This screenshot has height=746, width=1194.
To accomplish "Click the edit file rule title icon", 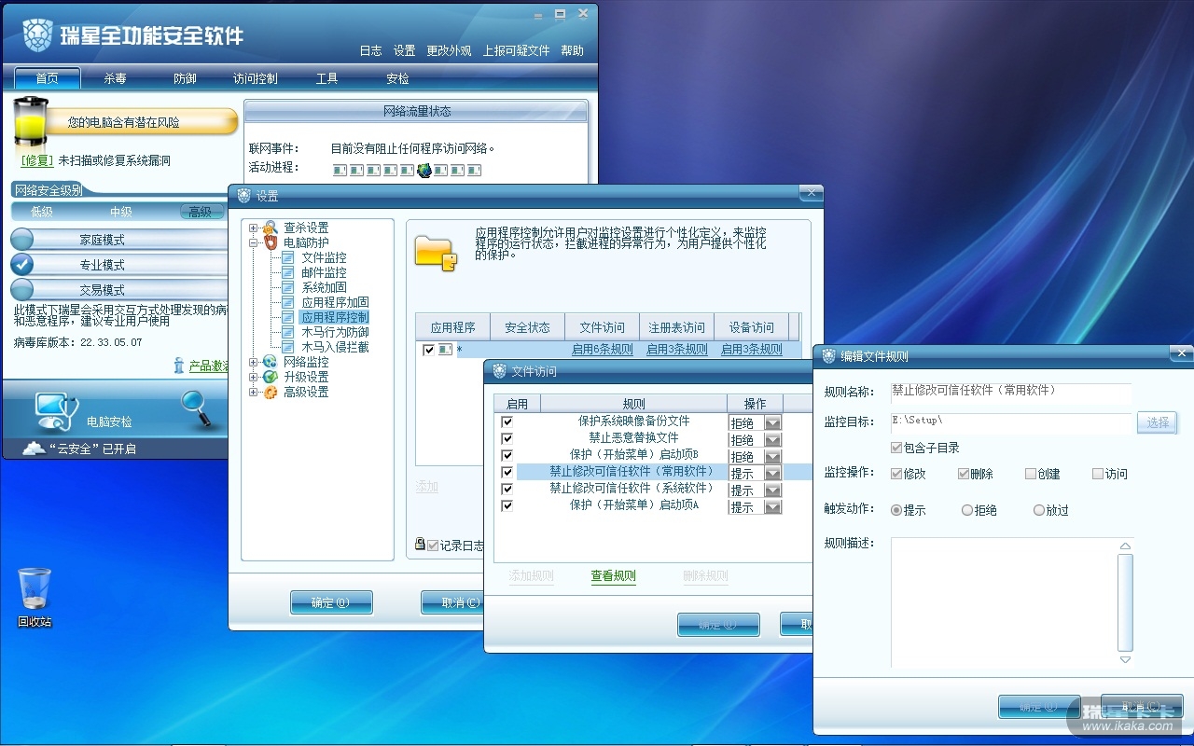I will [828, 356].
